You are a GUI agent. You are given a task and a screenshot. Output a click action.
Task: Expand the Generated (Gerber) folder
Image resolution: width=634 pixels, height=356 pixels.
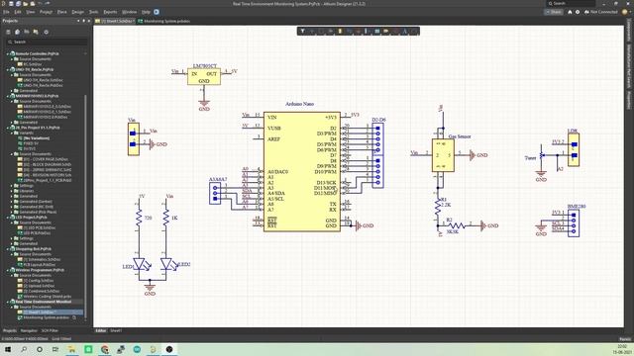pos(12,202)
